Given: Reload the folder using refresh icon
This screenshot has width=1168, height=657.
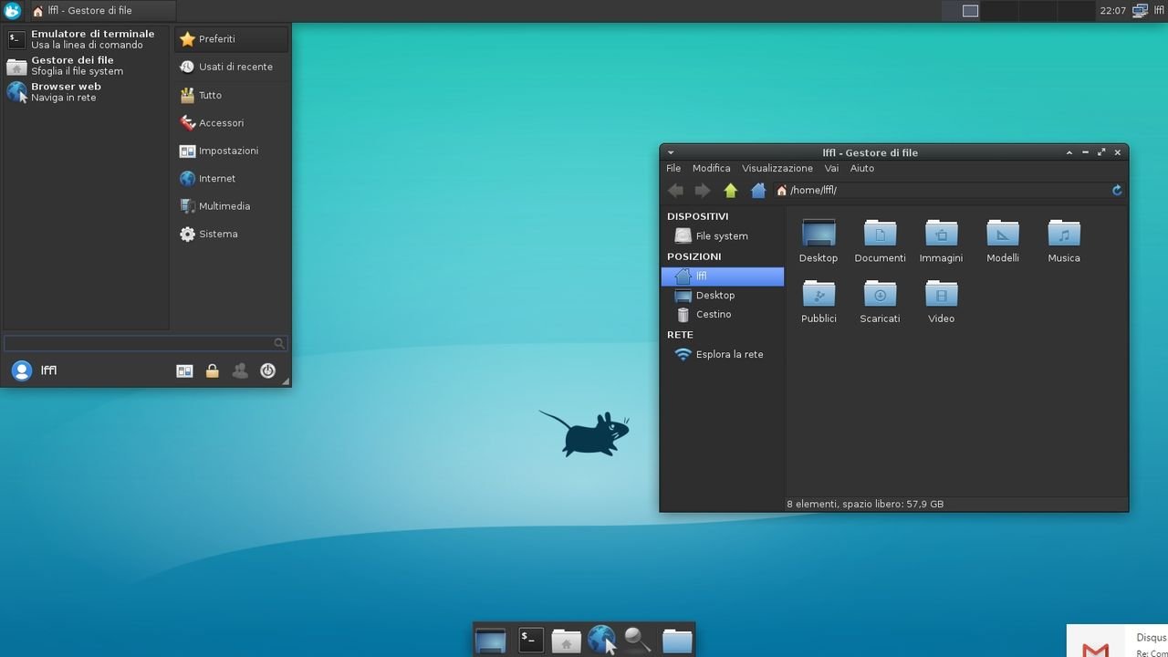Looking at the screenshot, I should [x=1117, y=191].
